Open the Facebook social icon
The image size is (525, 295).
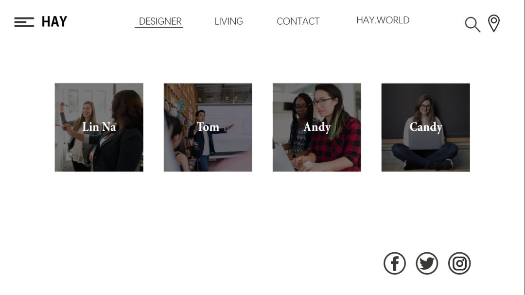pyautogui.click(x=395, y=263)
